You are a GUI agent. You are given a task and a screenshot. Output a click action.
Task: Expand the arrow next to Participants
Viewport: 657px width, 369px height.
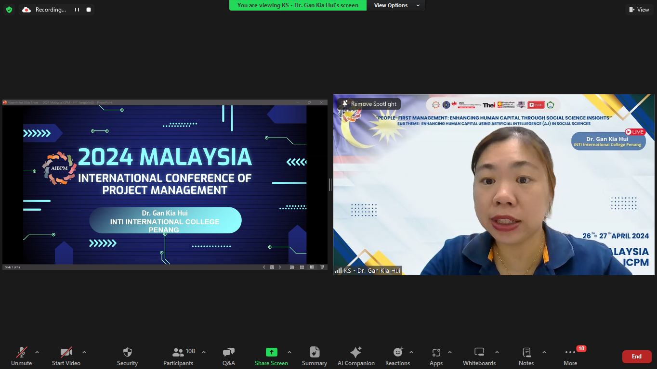click(x=204, y=352)
